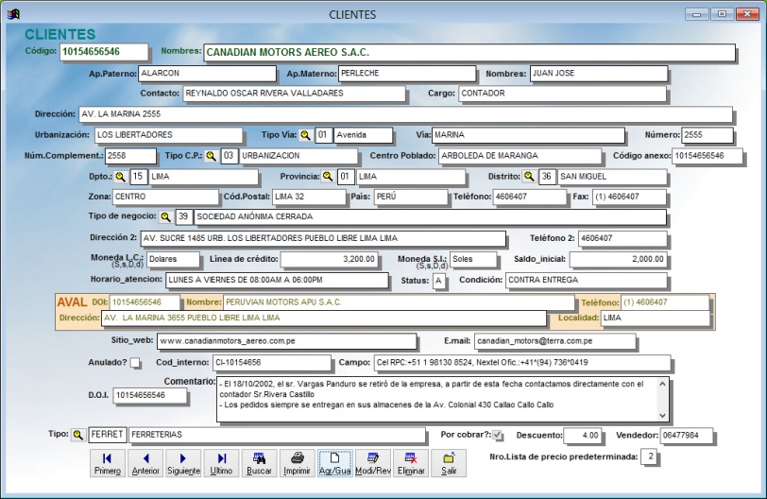Click the Código field 10154656546
This screenshot has height=499, width=767.
(x=103, y=52)
